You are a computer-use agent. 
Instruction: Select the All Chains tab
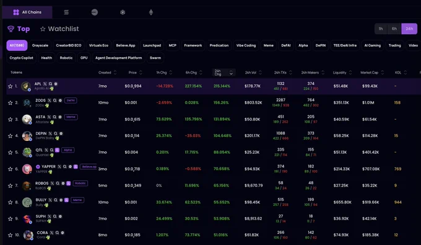[x=27, y=12]
